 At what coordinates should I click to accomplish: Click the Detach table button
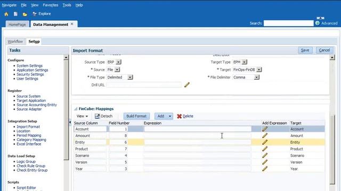pos(104,116)
